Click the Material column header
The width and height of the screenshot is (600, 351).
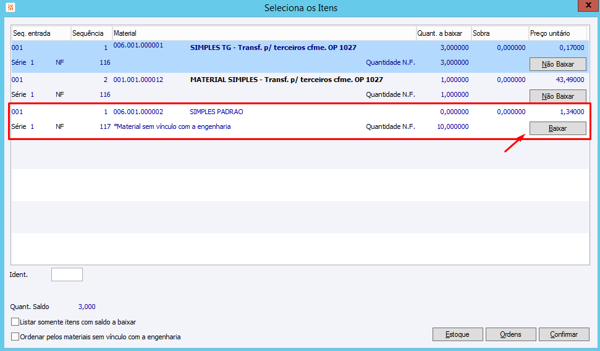point(264,33)
